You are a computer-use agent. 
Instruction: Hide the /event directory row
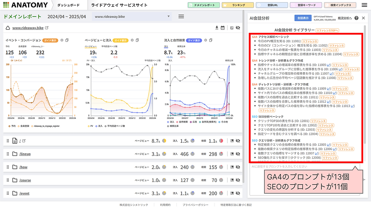coord(238,193)
